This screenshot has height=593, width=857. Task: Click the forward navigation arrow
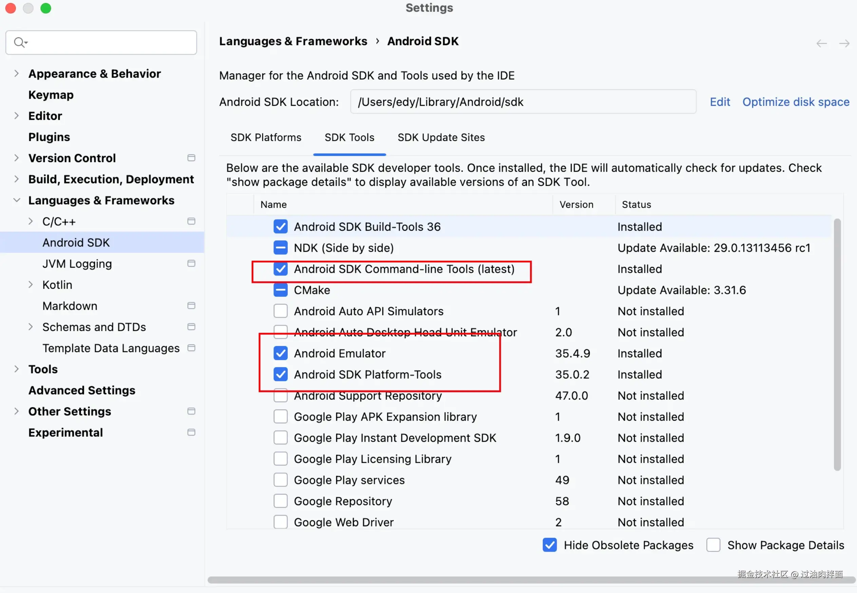pos(844,43)
